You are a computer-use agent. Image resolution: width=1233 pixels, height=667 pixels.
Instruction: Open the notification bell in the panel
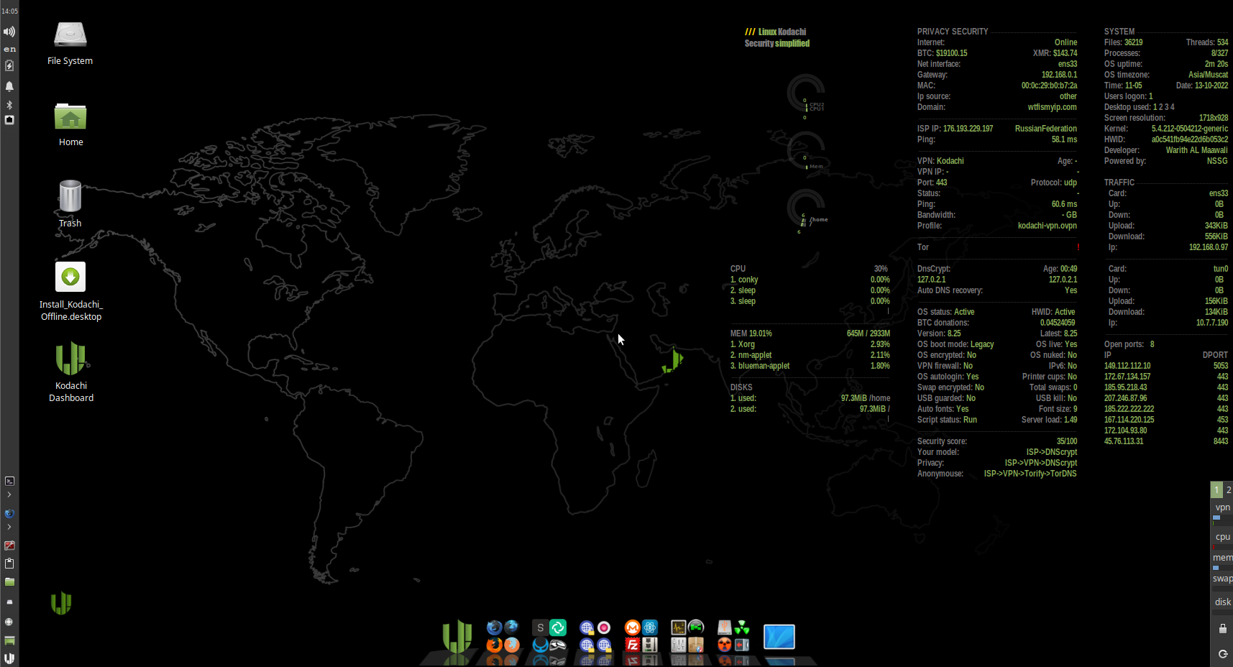coord(9,86)
